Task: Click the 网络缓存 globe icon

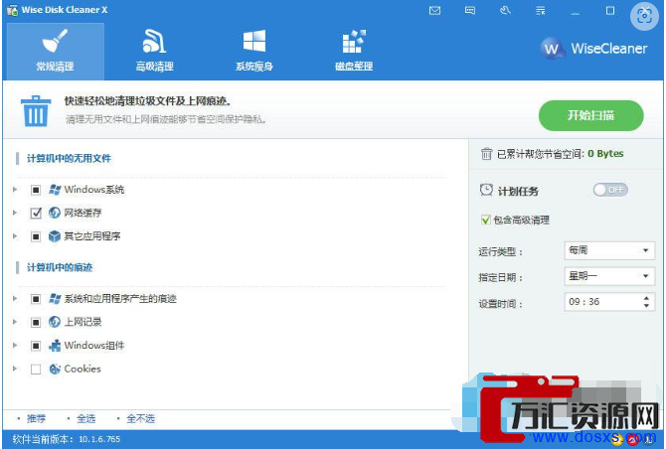Action: point(55,213)
